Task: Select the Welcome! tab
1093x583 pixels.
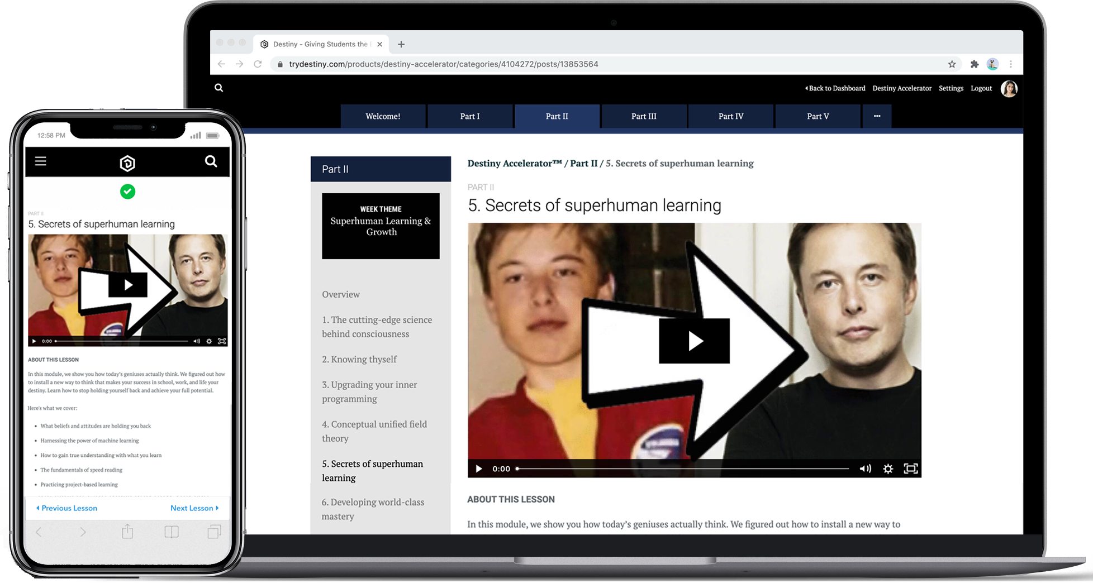Action: (383, 116)
